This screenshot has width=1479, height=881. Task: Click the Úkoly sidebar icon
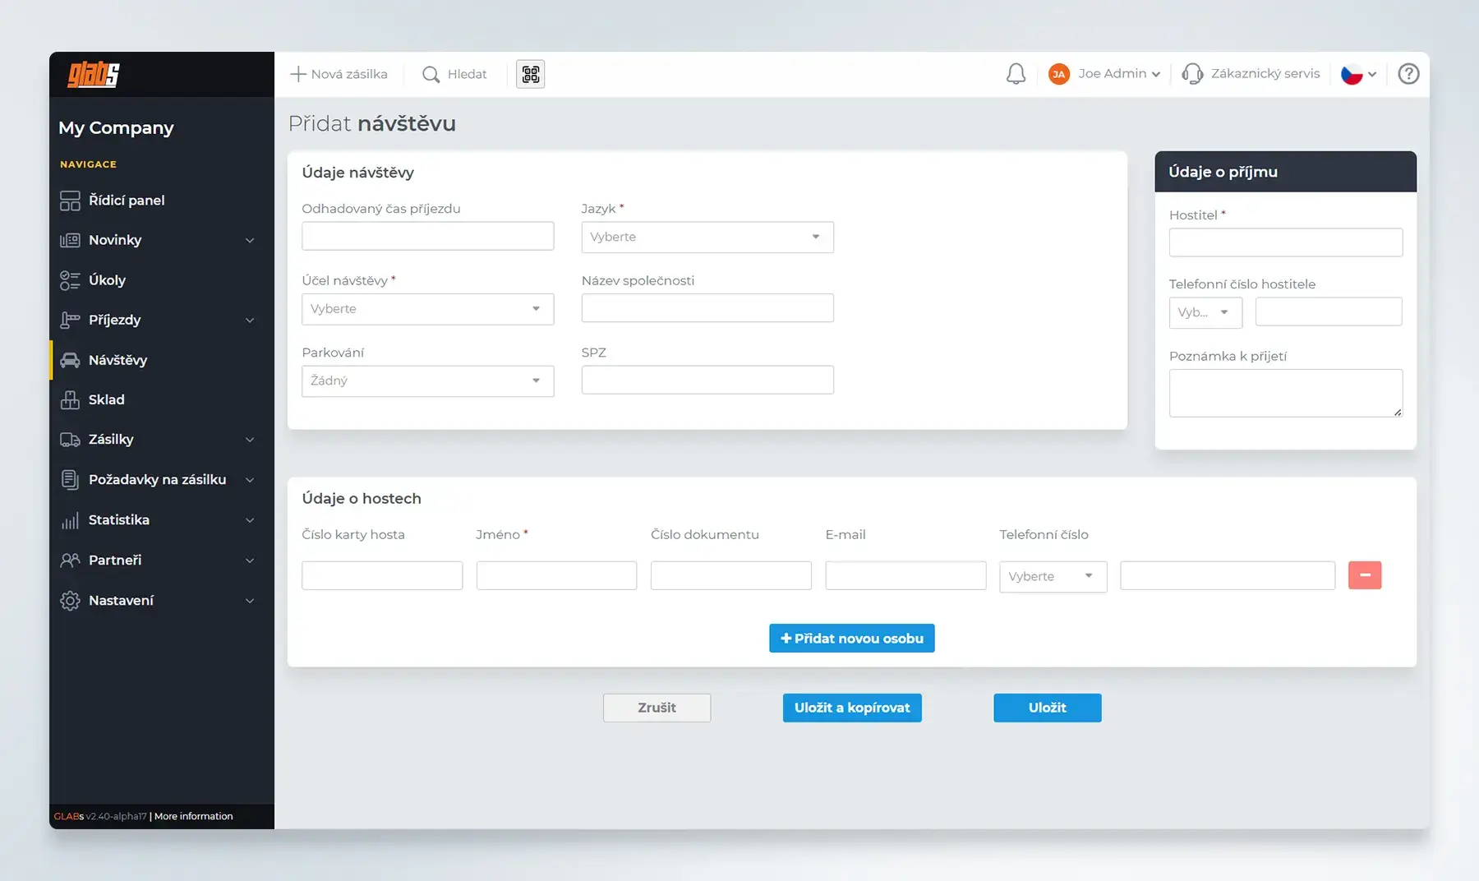click(x=70, y=280)
